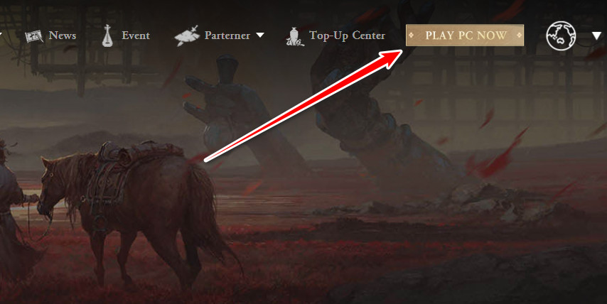Expand the cut-off dropdown arrow left of News
607x304 pixels.
(x=1, y=36)
